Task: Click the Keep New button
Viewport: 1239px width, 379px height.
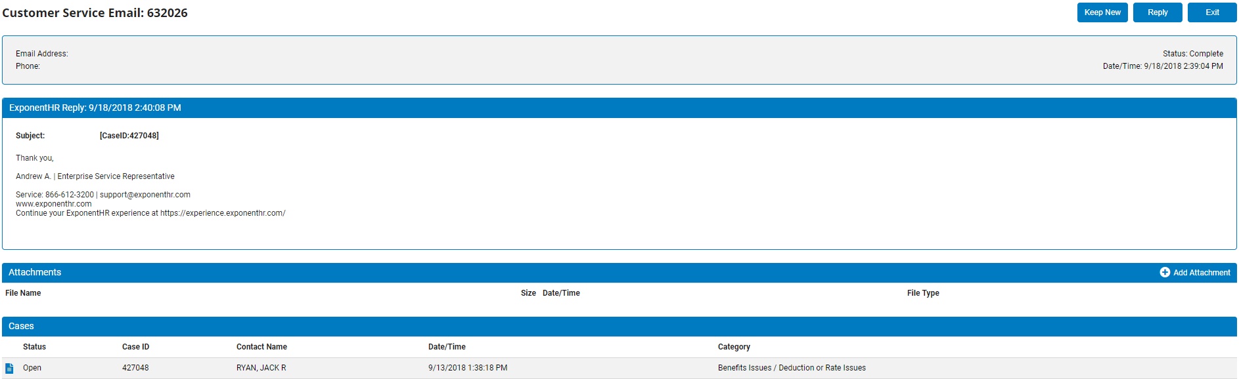Action: (x=1102, y=12)
